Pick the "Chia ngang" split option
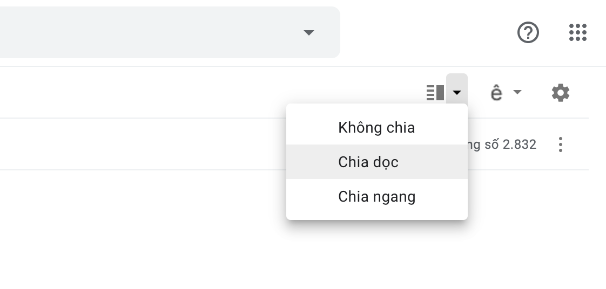This screenshot has width=606, height=289. pyautogui.click(x=376, y=196)
